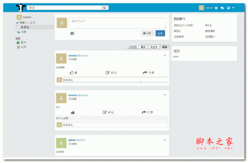Click the avatar on the cccddee post
This screenshot has height=163, width=248.
61,58
